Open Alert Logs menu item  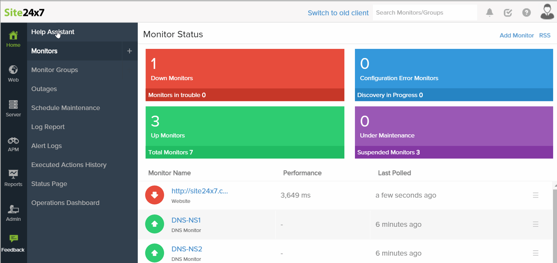point(82,146)
